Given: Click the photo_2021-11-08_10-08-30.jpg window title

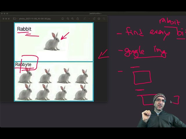Looking at the screenshot, I should [x=35, y=19].
